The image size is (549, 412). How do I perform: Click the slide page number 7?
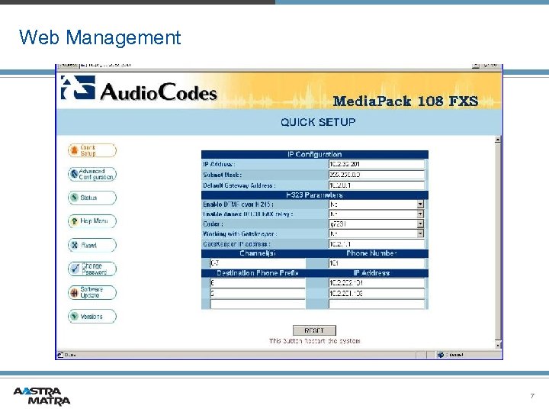click(x=532, y=396)
